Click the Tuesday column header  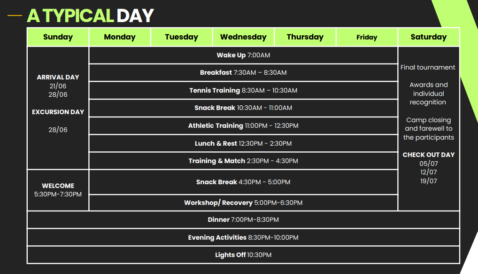tap(182, 37)
